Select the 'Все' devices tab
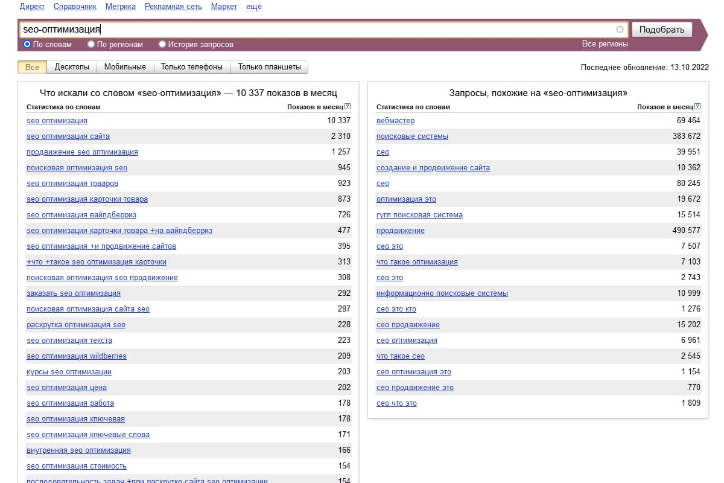The image size is (724, 483). click(x=32, y=67)
